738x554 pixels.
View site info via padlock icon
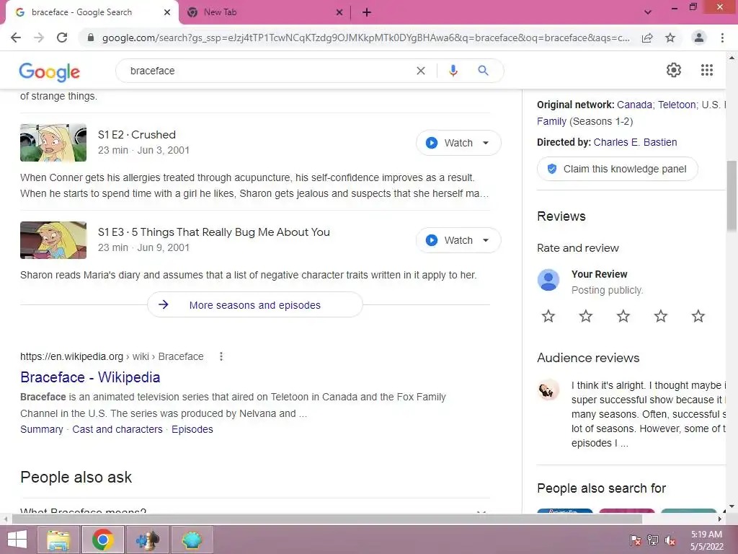coord(91,38)
